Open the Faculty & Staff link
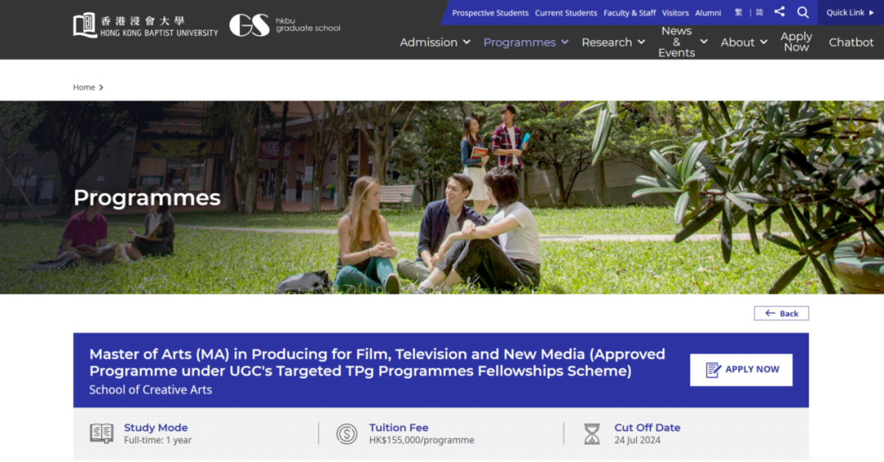 pos(629,12)
